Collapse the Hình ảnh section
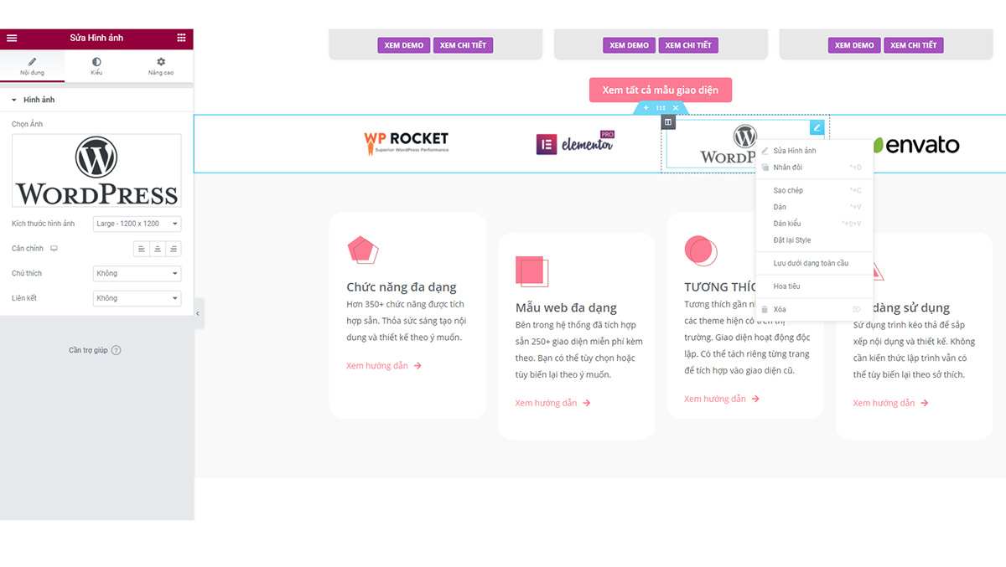The width and height of the screenshot is (1006, 567). pyautogui.click(x=14, y=100)
